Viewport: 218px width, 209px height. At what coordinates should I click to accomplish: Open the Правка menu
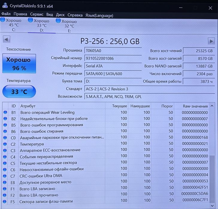20,14
